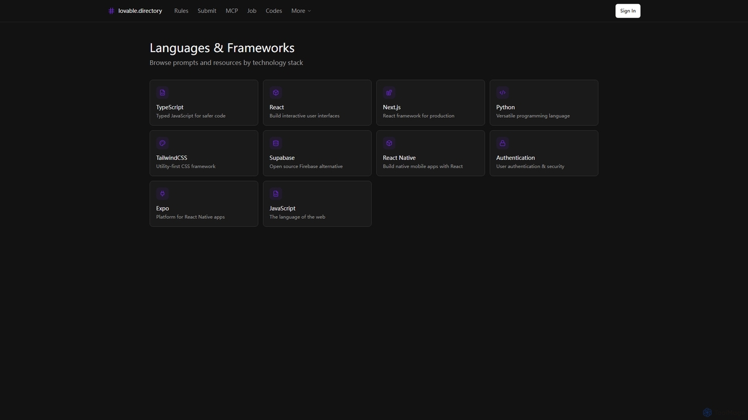Open the TailwindCSS card title
This screenshot has height=420, width=748.
(172, 158)
